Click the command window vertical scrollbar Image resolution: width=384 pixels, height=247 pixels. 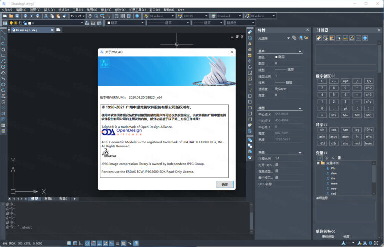tap(251, 217)
